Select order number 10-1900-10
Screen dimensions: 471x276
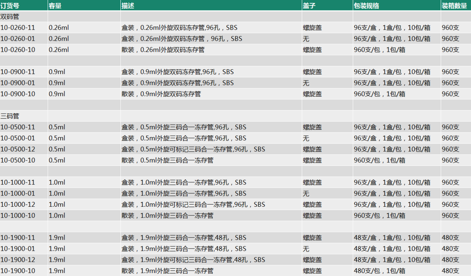[18, 271]
